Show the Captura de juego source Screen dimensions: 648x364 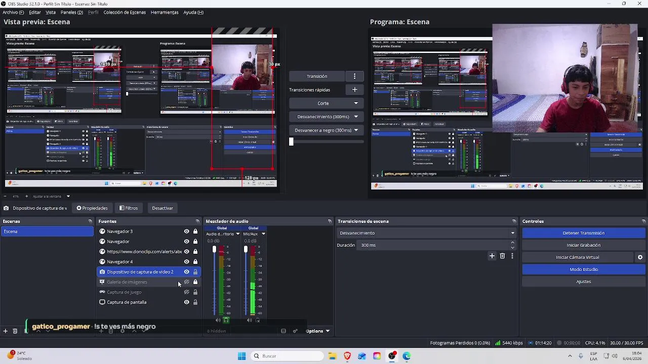(186, 292)
